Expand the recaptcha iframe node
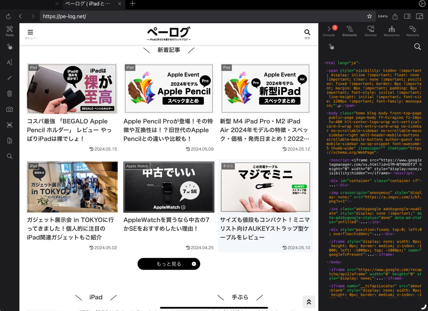The image size is (428, 311). (x=375, y=274)
